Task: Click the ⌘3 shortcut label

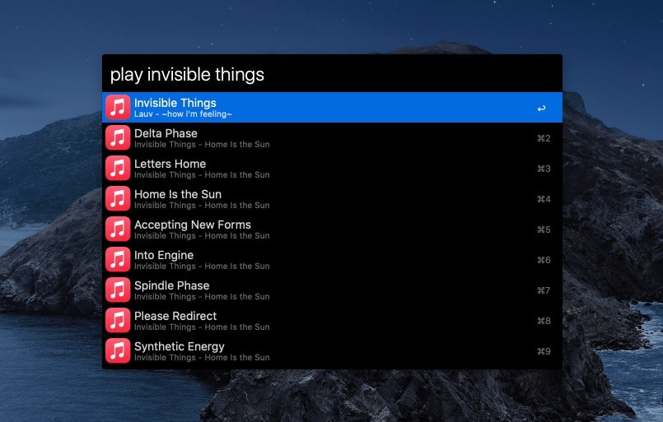Action: tap(544, 169)
